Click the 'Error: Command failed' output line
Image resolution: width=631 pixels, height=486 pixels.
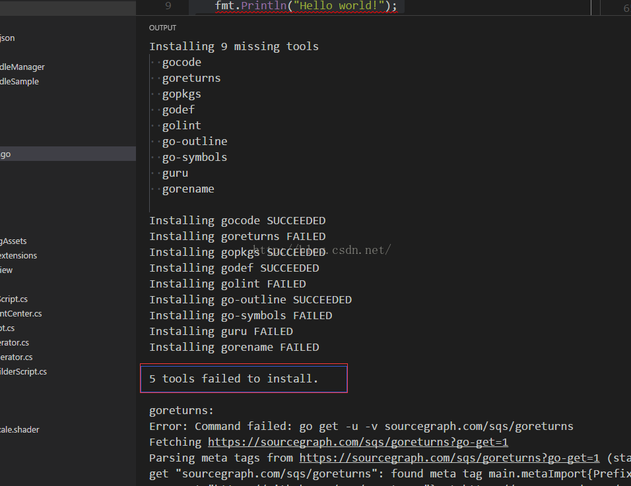361,426
